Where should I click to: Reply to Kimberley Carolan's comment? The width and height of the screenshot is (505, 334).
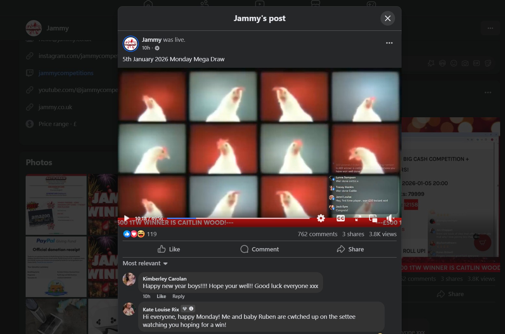tap(178, 296)
